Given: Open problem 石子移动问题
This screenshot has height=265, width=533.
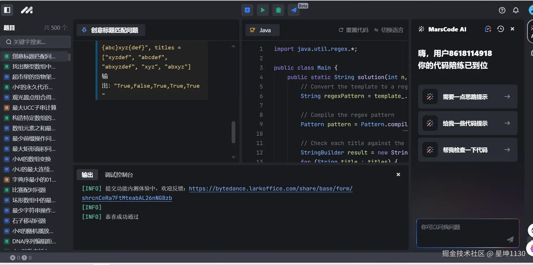Looking at the screenshot, I should (34, 221).
